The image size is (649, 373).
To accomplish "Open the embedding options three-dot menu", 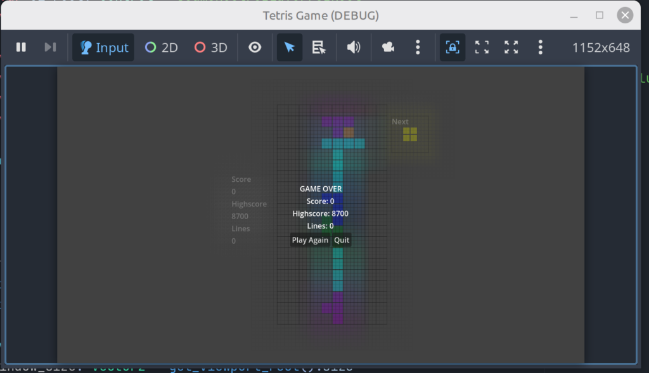I will pyautogui.click(x=540, y=47).
